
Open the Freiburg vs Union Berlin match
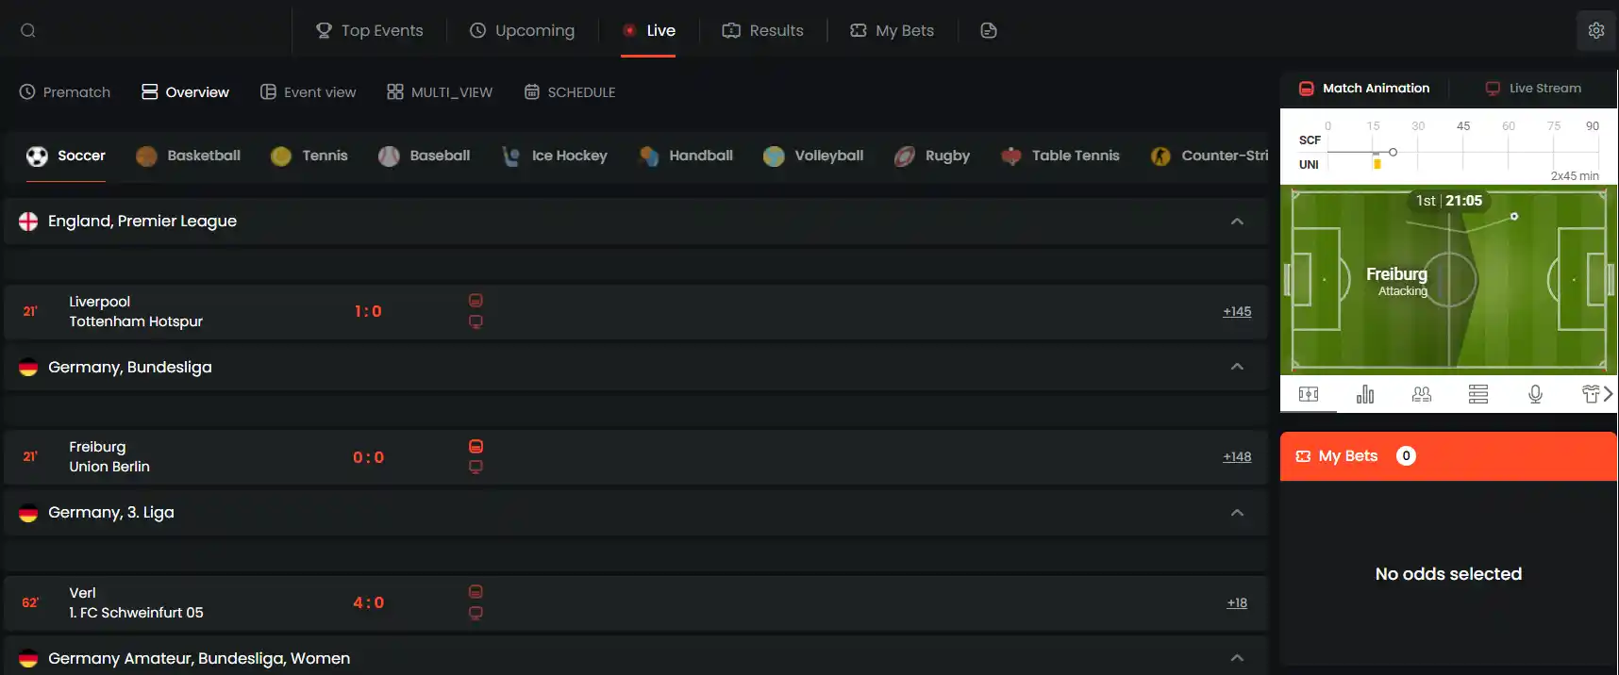point(109,456)
